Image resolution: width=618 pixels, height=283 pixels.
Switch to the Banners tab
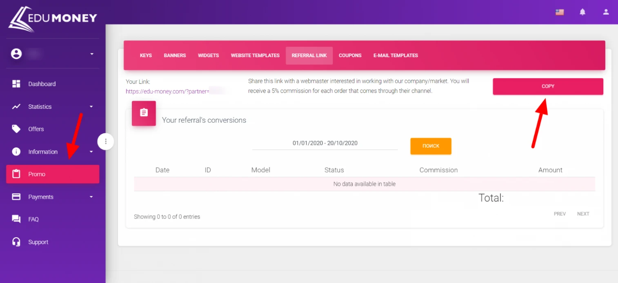pyautogui.click(x=175, y=55)
